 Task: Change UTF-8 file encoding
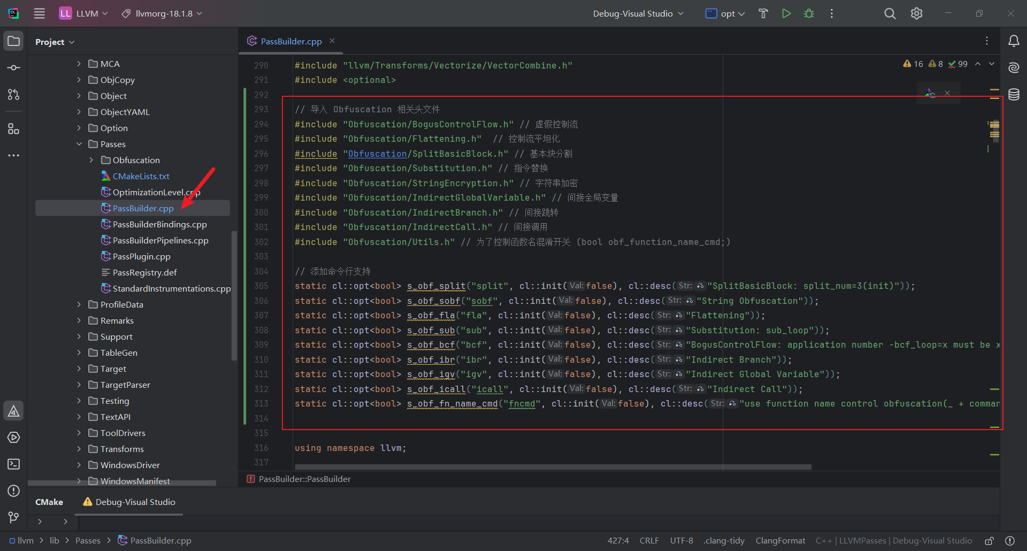[681, 540]
